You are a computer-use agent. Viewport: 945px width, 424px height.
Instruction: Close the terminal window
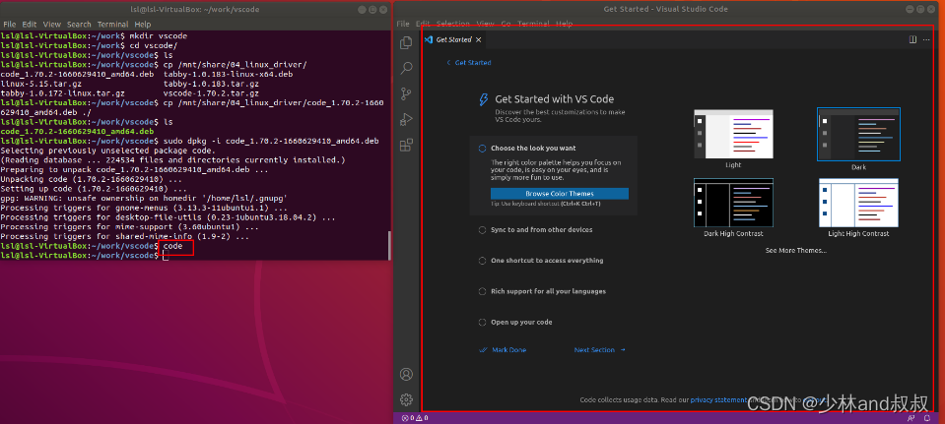(x=382, y=10)
